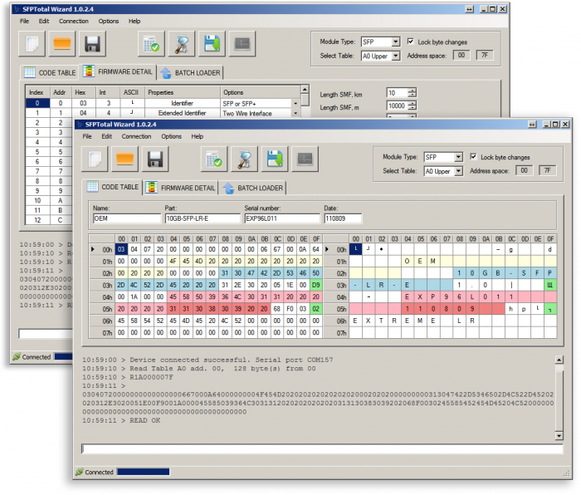Toggle Lock byte changes in the back window

pos(411,42)
